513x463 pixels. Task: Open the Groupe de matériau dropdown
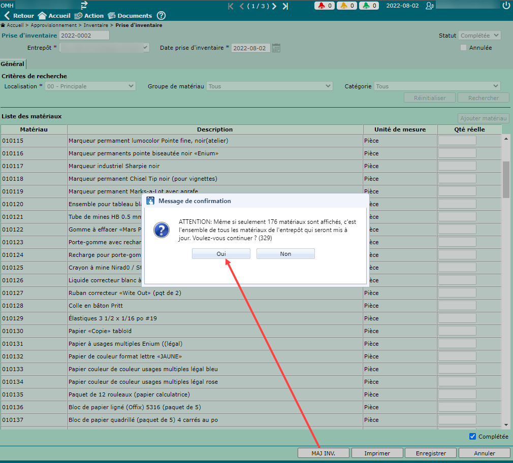tap(269, 86)
